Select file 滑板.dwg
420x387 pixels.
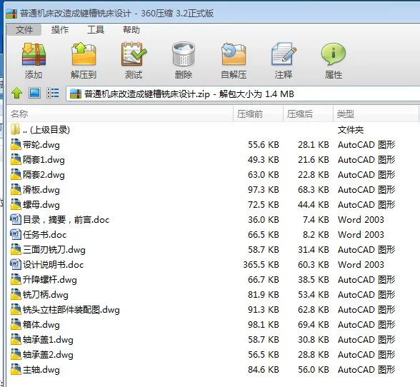[213, 190]
